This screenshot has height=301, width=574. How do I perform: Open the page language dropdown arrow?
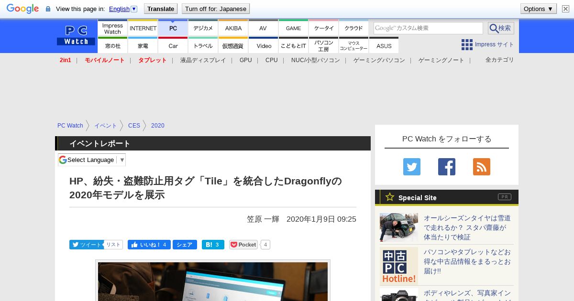click(134, 9)
